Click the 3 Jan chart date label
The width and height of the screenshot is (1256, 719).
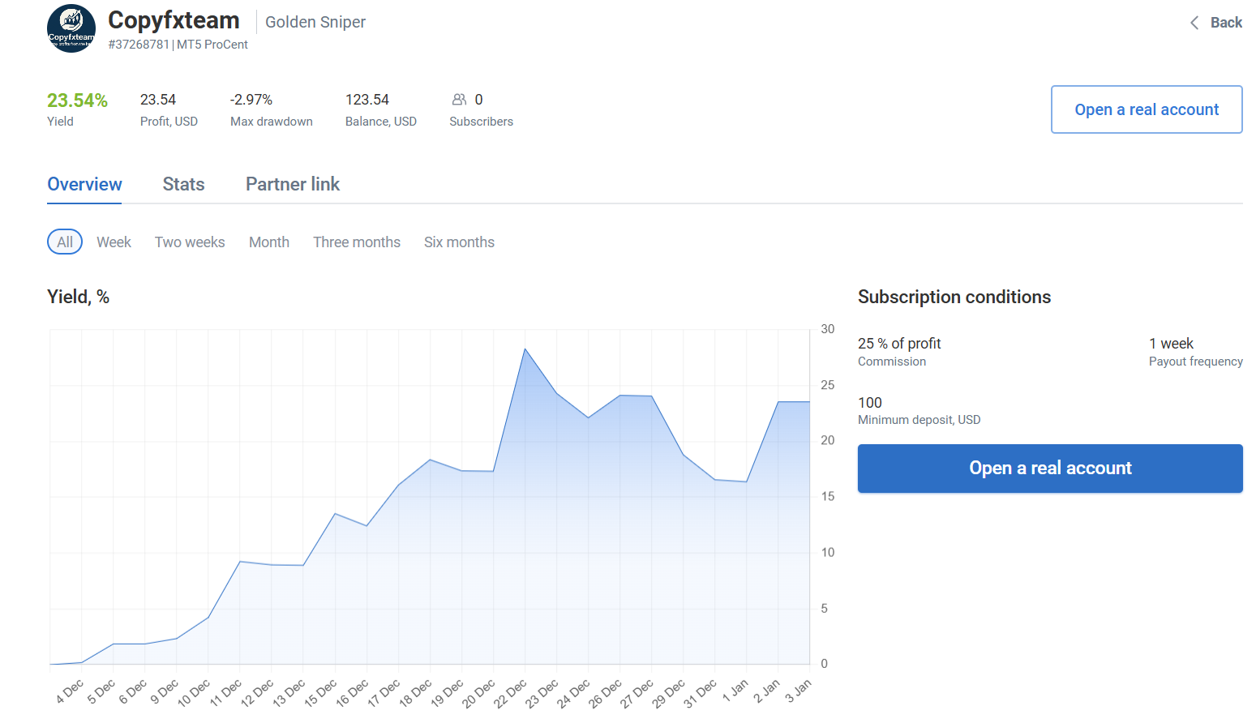799,691
